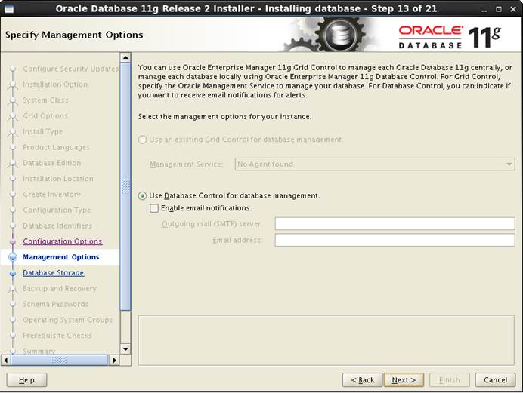Image resolution: width=523 pixels, height=393 pixels.
Task: Click the window menu icon in title bar
Action: (x=9, y=8)
